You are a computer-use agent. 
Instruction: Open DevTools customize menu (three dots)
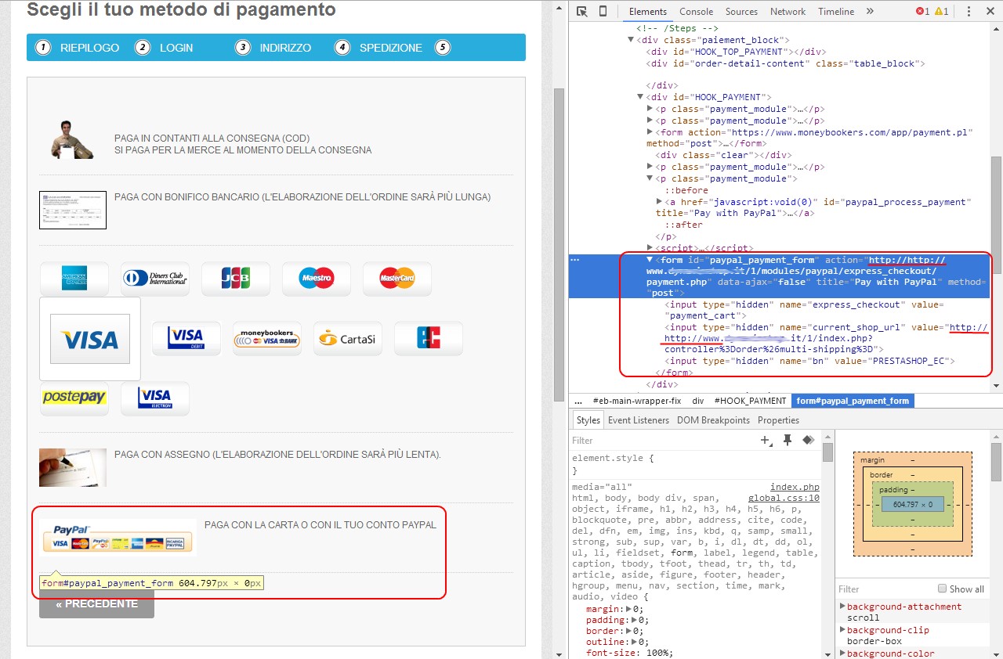(969, 12)
